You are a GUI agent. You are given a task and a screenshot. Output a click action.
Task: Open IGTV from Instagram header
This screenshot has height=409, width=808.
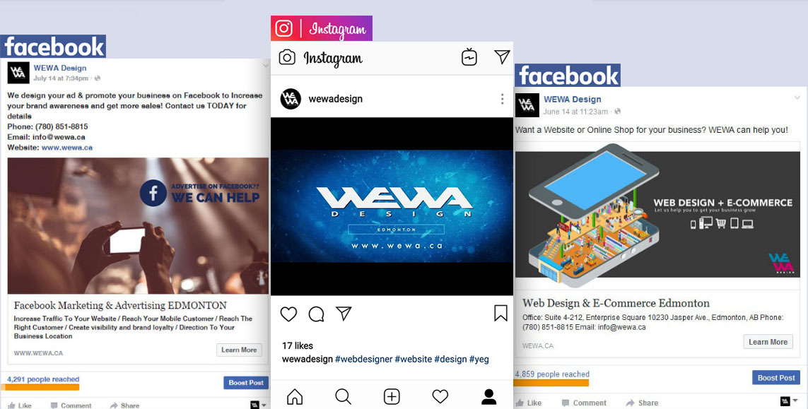click(x=469, y=57)
